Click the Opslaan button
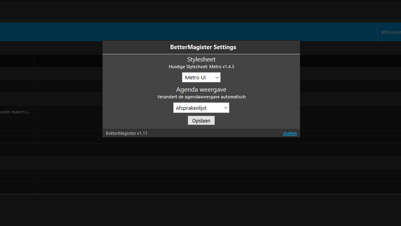401x226 pixels. (x=201, y=121)
